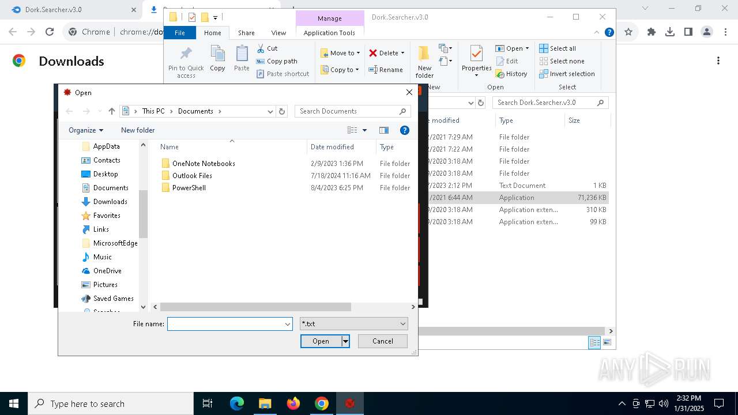Click Invert selection in ribbon
The height and width of the screenshot is (415, 738).
pyautogui.click(x=567, y=74)
